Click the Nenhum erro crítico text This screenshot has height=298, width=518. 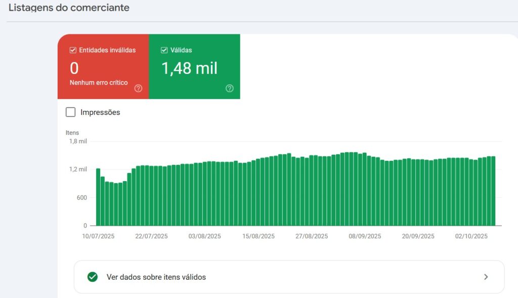click(x=99, y=82)
